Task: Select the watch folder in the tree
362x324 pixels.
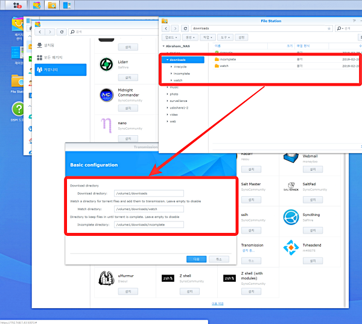Action: pos(178,80)
